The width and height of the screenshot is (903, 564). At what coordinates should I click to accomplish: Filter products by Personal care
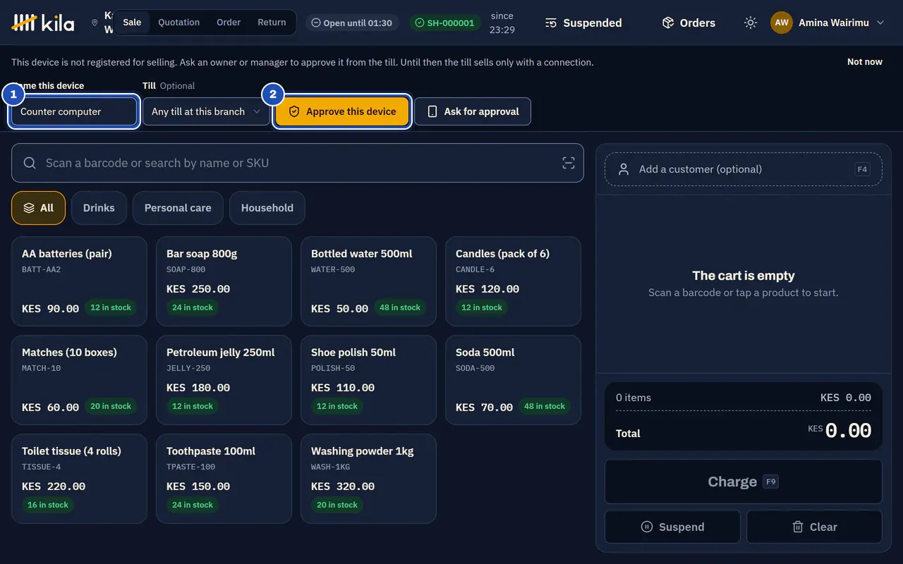(x=178, y=208)
